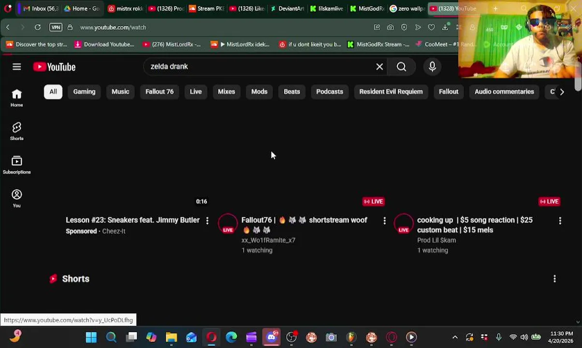The height and width of the screenshot is (348, 582).
Task: Reload the page
Action: [38, 28]
